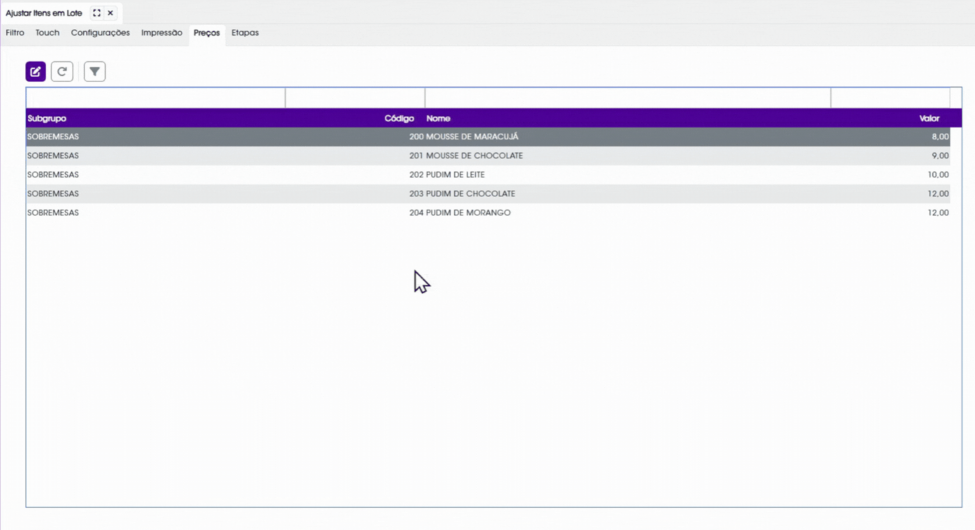The image size is (975, 530).
Task: Click the refresh icon in toolbar
Action: point(62,72)
